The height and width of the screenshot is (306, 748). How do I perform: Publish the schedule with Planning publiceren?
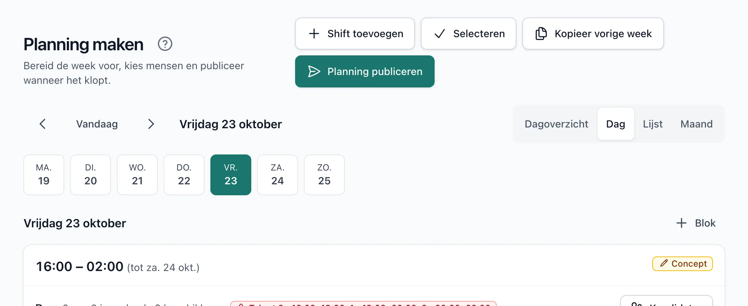click(365, 71)
